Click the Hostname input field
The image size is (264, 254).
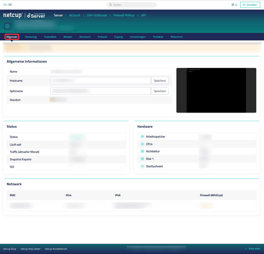[101, 81]
